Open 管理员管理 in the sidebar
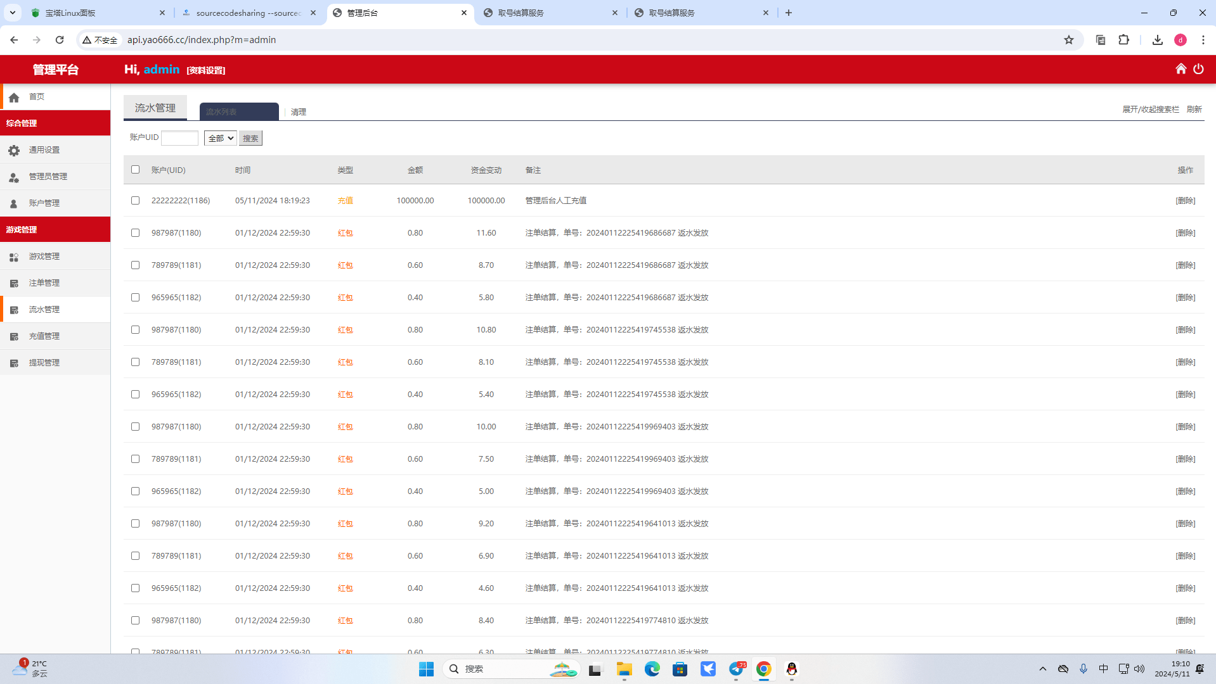 [48, 177]
